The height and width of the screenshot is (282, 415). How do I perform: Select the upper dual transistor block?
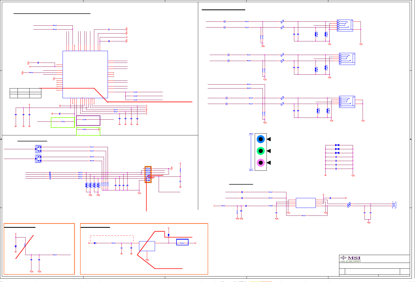(x=38, y=149)
